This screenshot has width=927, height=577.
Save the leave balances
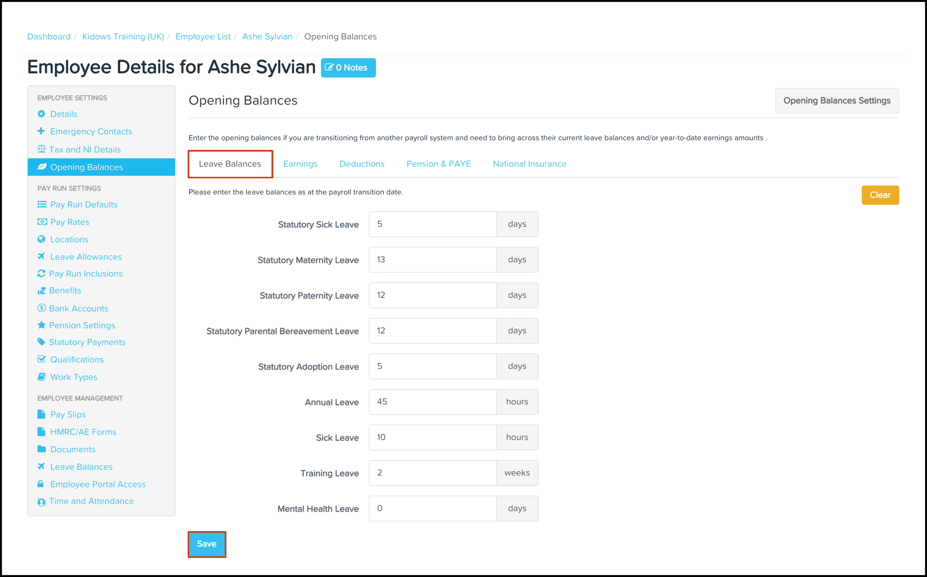[x=206, y=544]
